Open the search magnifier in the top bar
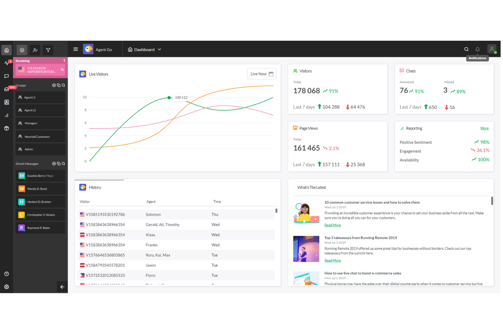The height and width of the screenshot is (335, 503). pos(466,49)
